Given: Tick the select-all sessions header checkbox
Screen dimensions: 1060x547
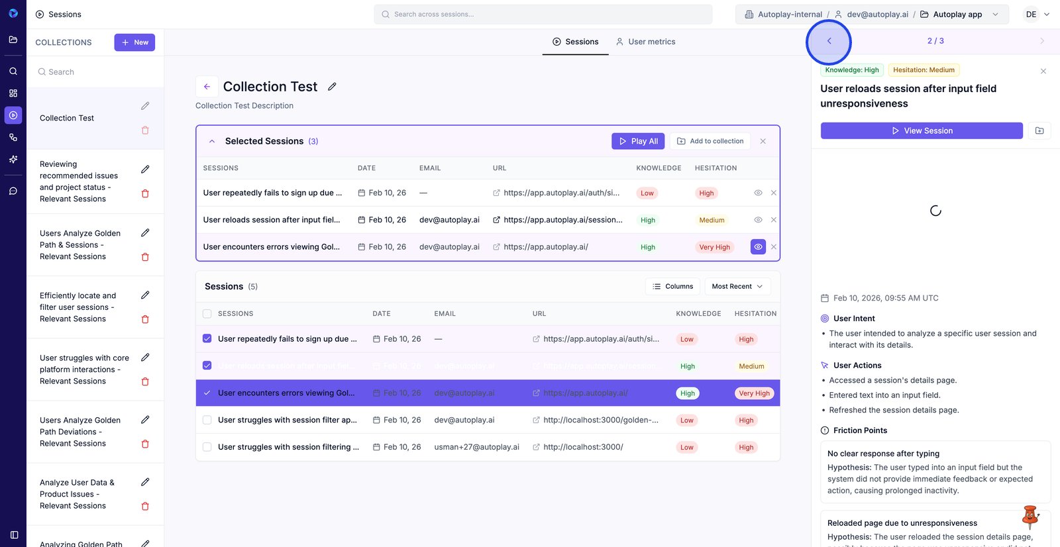Looking at the screenshot, I should (x=207, y=314).
